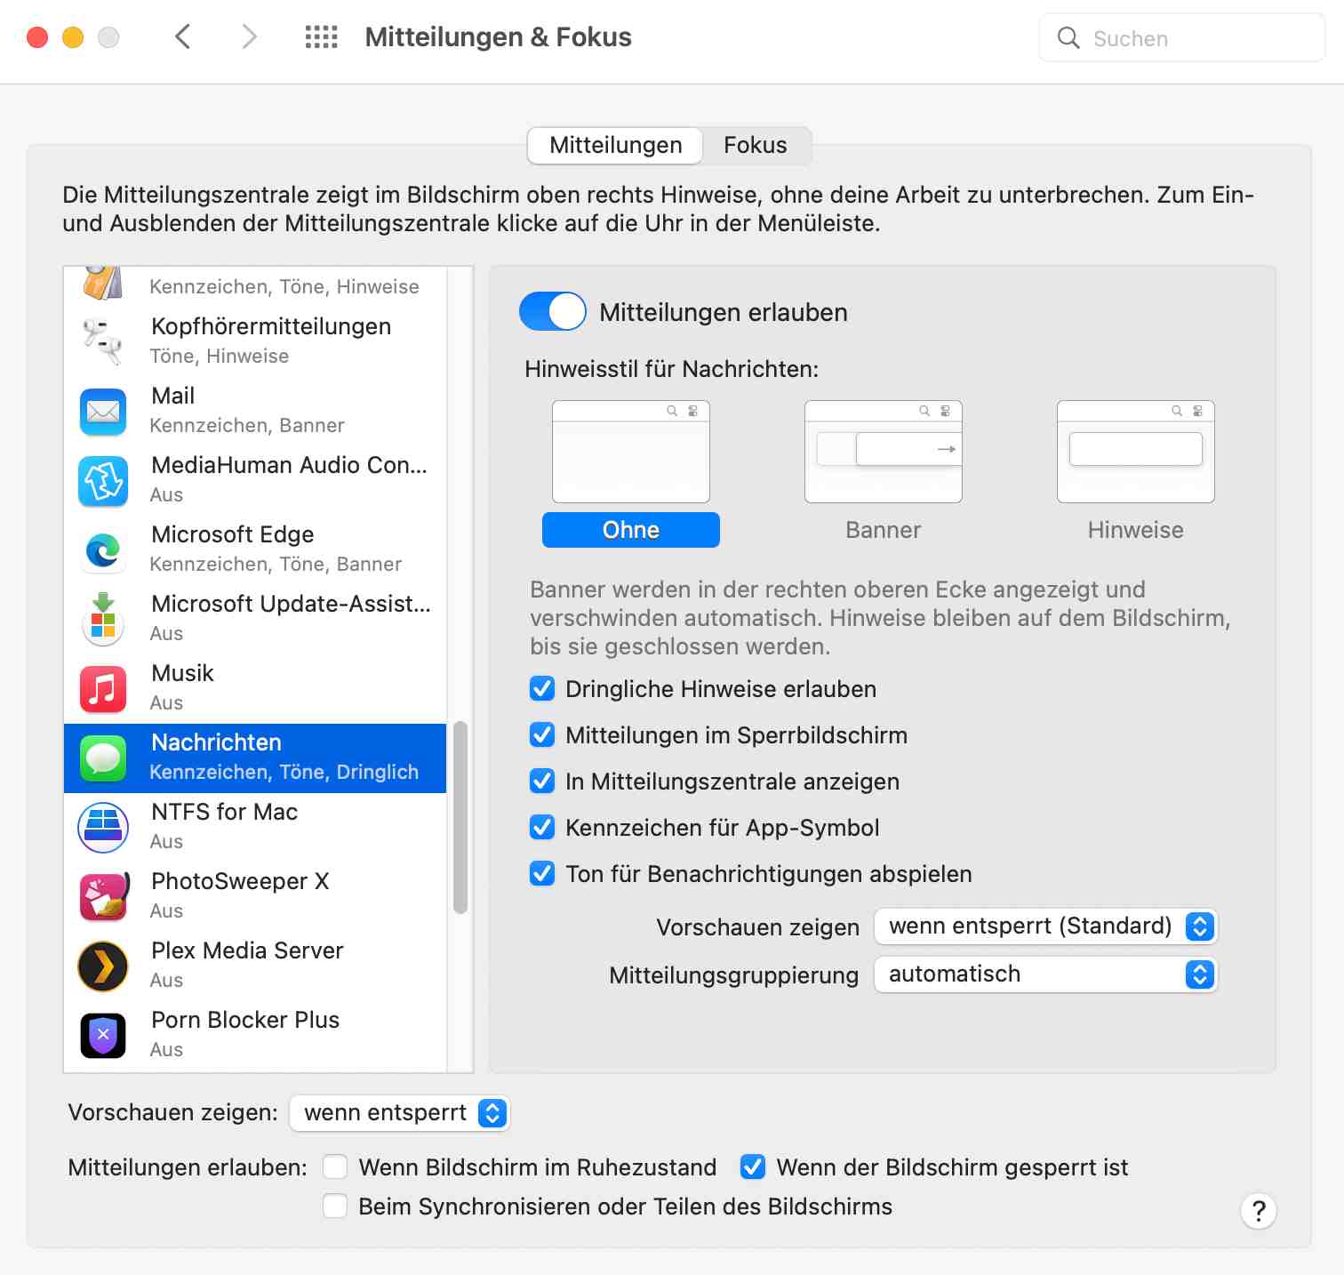Screen dimensions: 1344x1275
Task: Choose the Hinweise alert style label
Action: [x=1136, y=530]
